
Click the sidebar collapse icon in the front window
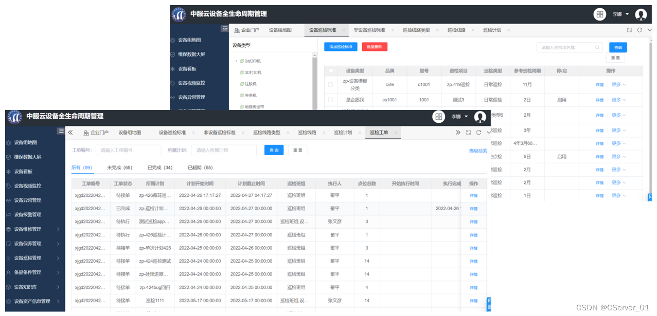[61, 132]
